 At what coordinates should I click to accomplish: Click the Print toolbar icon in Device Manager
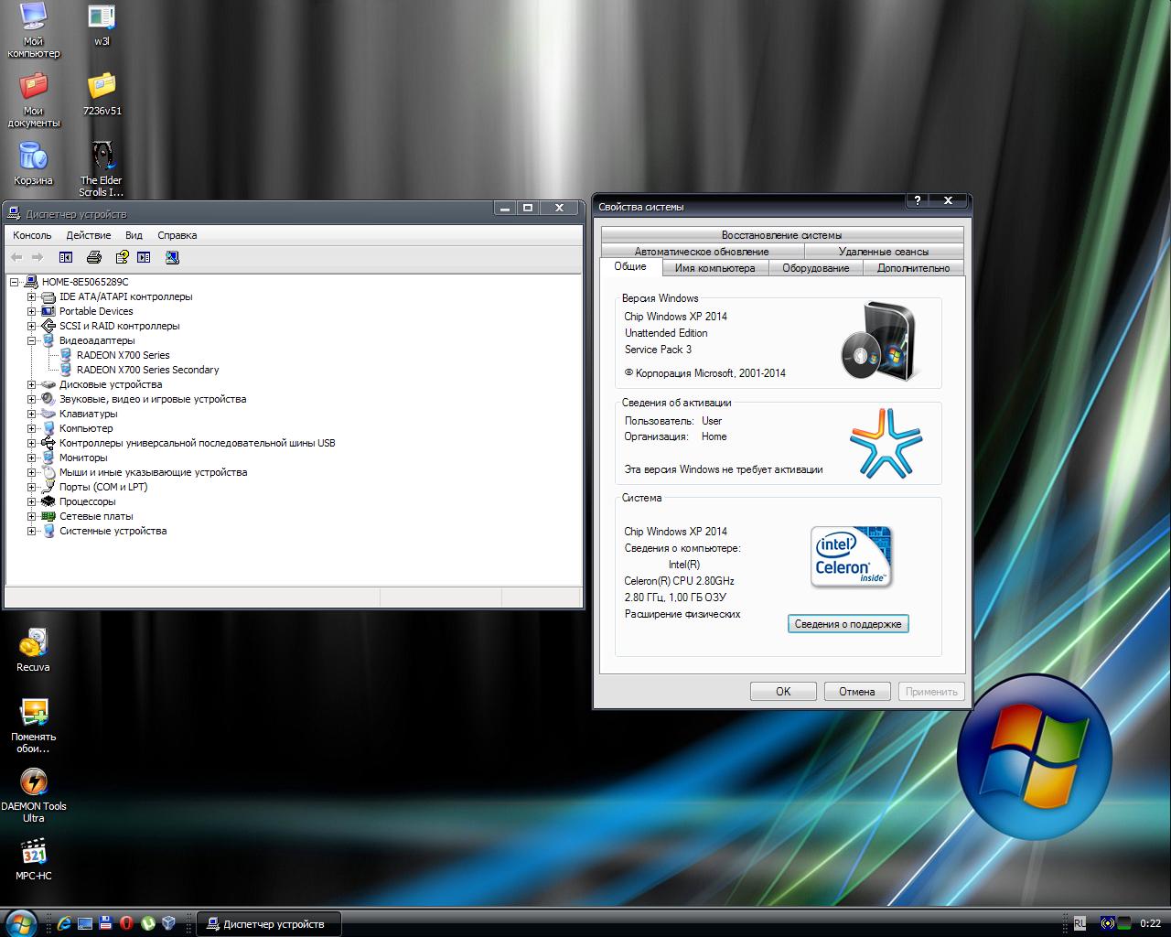pyautogui.click(x=93, y=258)
